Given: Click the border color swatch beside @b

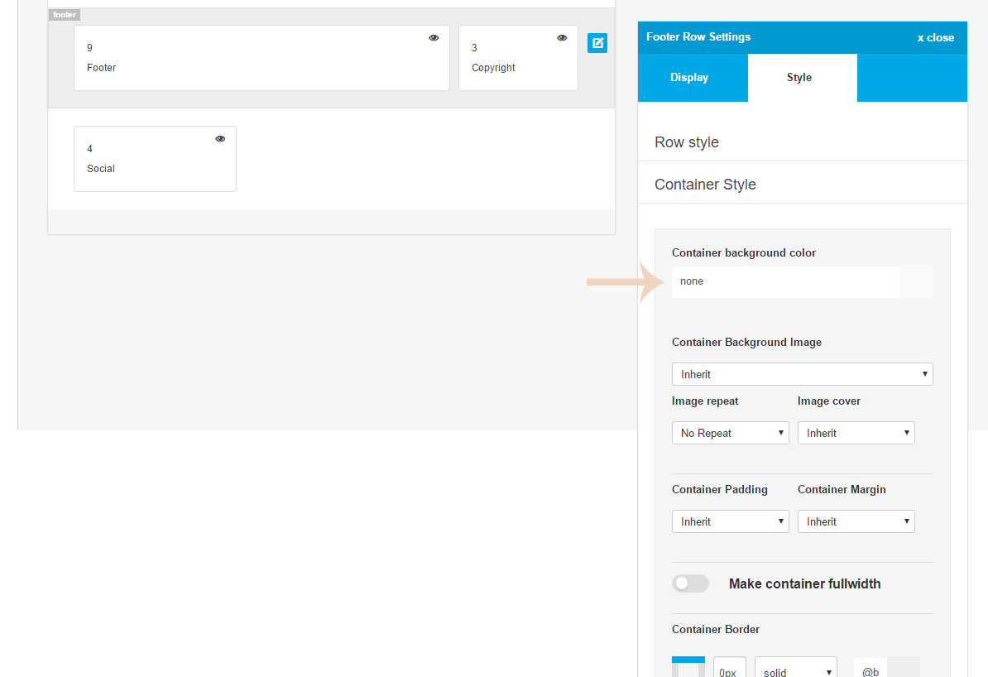Looking at the screenshot, I should click(904, 668).
